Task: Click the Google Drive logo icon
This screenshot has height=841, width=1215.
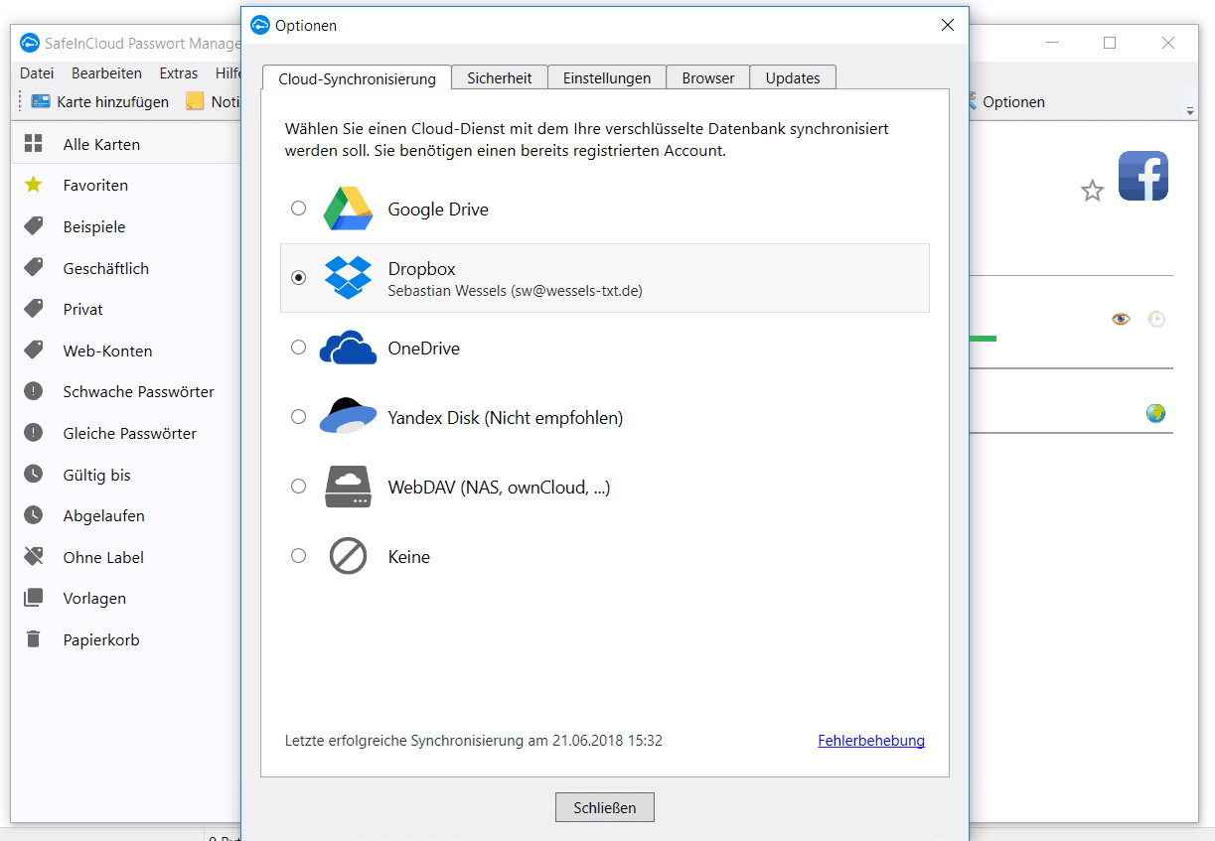Action: 348,209
